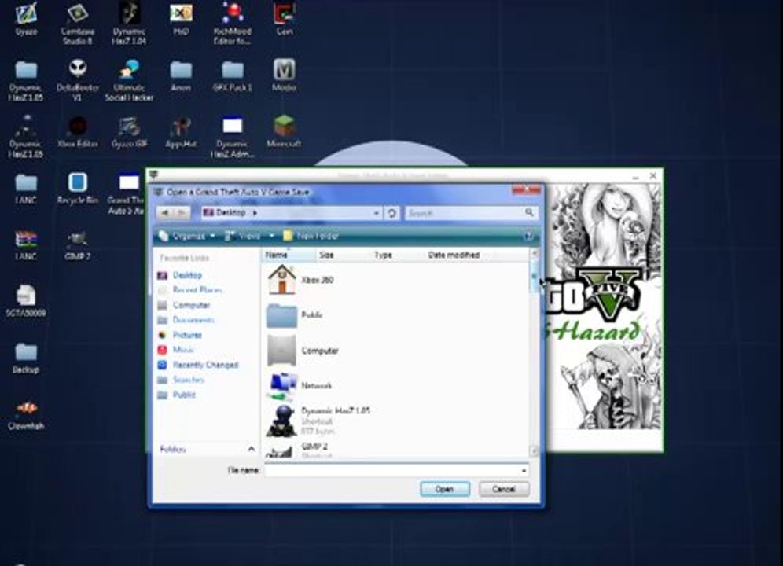Select the Network item in file list
Screen dimensions: 783x566
(x=300, y=386)
